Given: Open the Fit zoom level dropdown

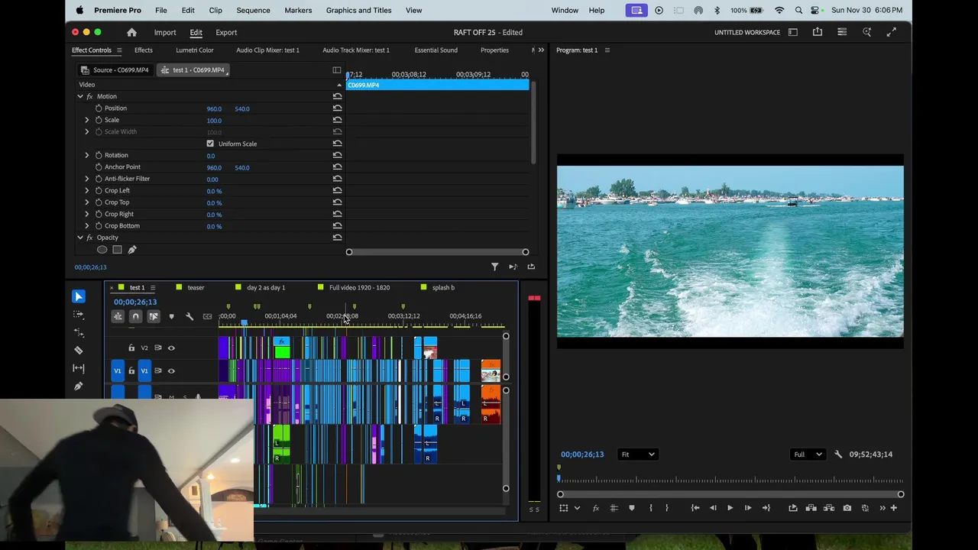Looking at the screenshot, I should tap(638, 455).
